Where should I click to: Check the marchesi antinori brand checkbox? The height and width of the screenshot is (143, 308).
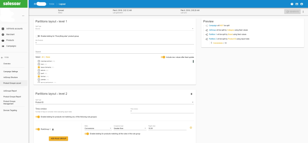pyautogui.click(x=39, y=61)
